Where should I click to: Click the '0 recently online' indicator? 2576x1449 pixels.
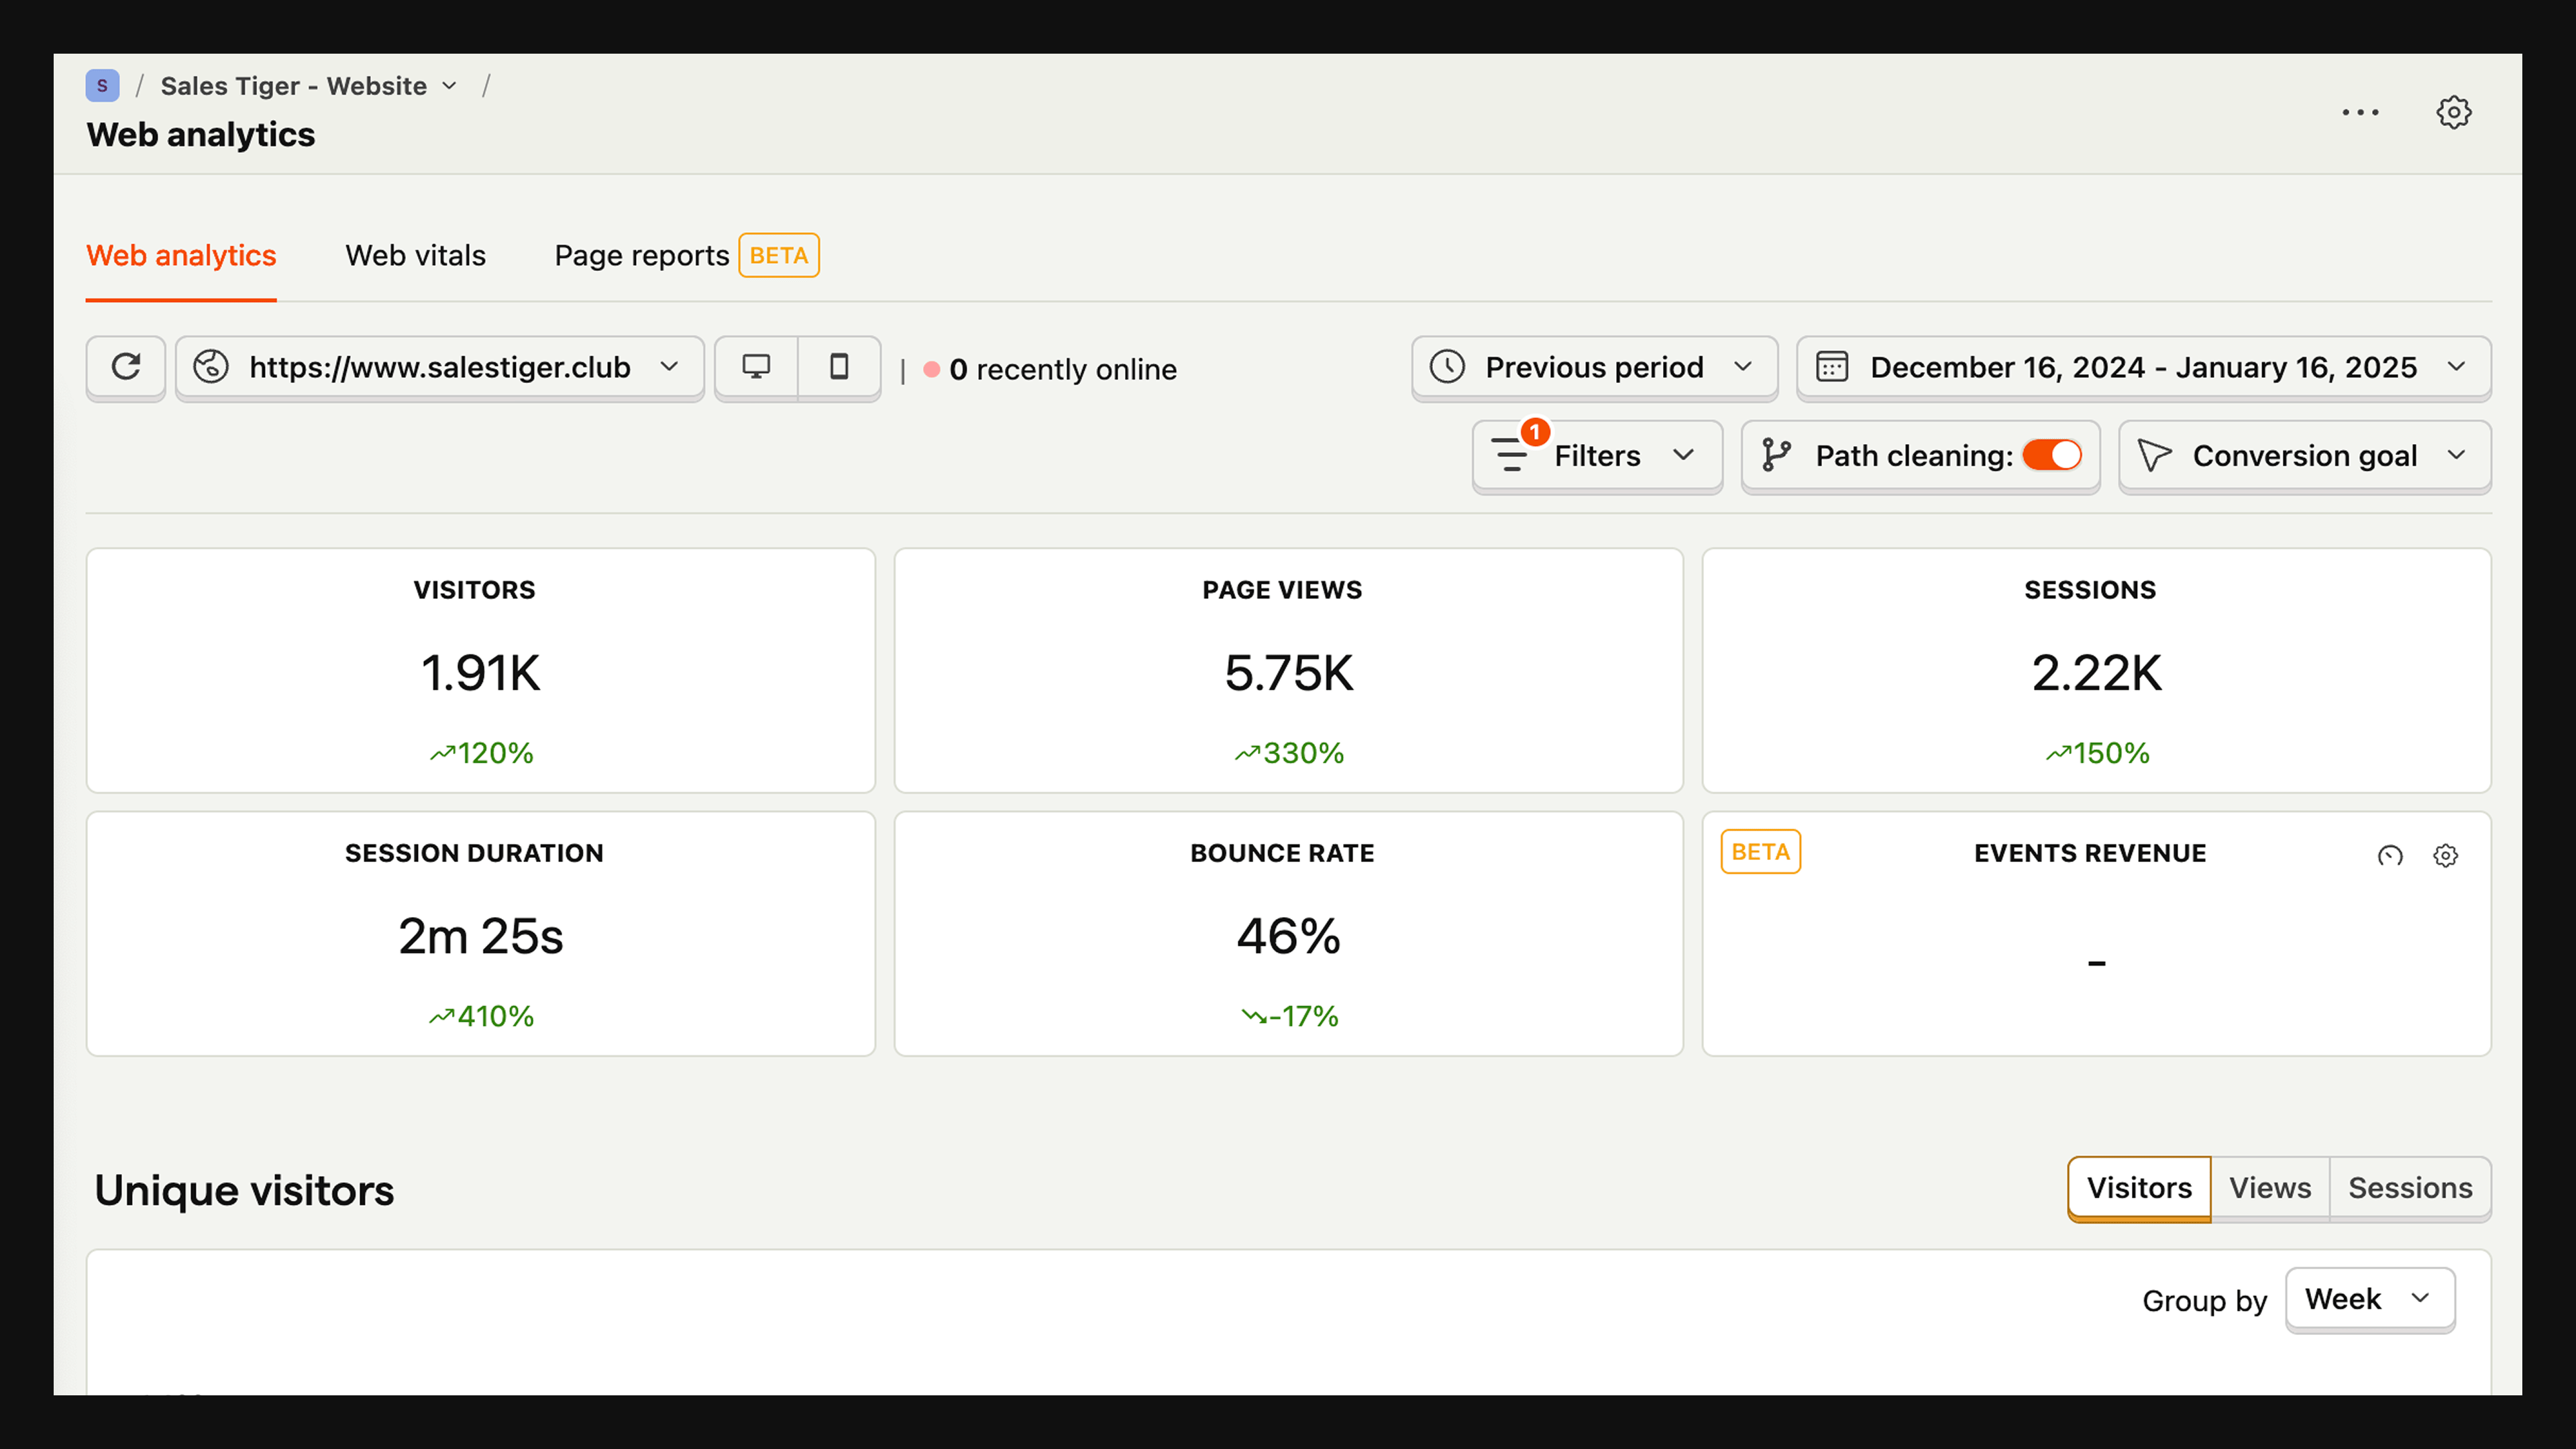click(x=1050, y=369)
